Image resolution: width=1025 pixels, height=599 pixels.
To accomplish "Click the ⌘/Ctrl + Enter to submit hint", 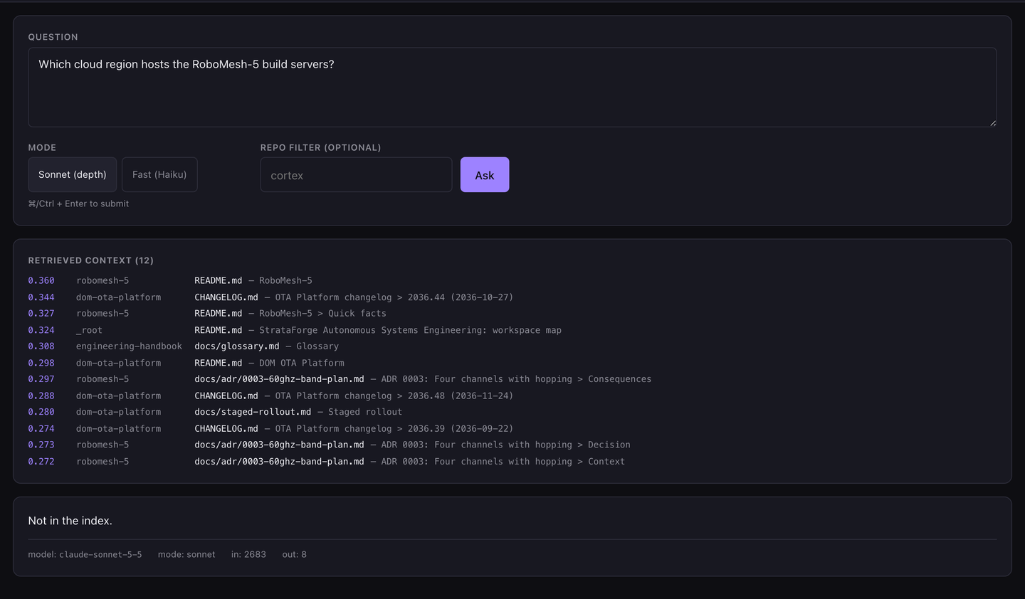I will click(78, 203).
